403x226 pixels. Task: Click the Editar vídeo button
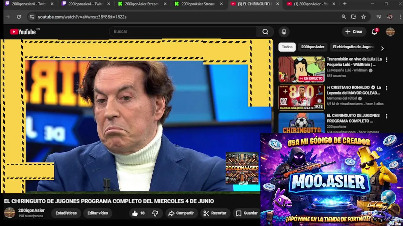tap(98, 213)
